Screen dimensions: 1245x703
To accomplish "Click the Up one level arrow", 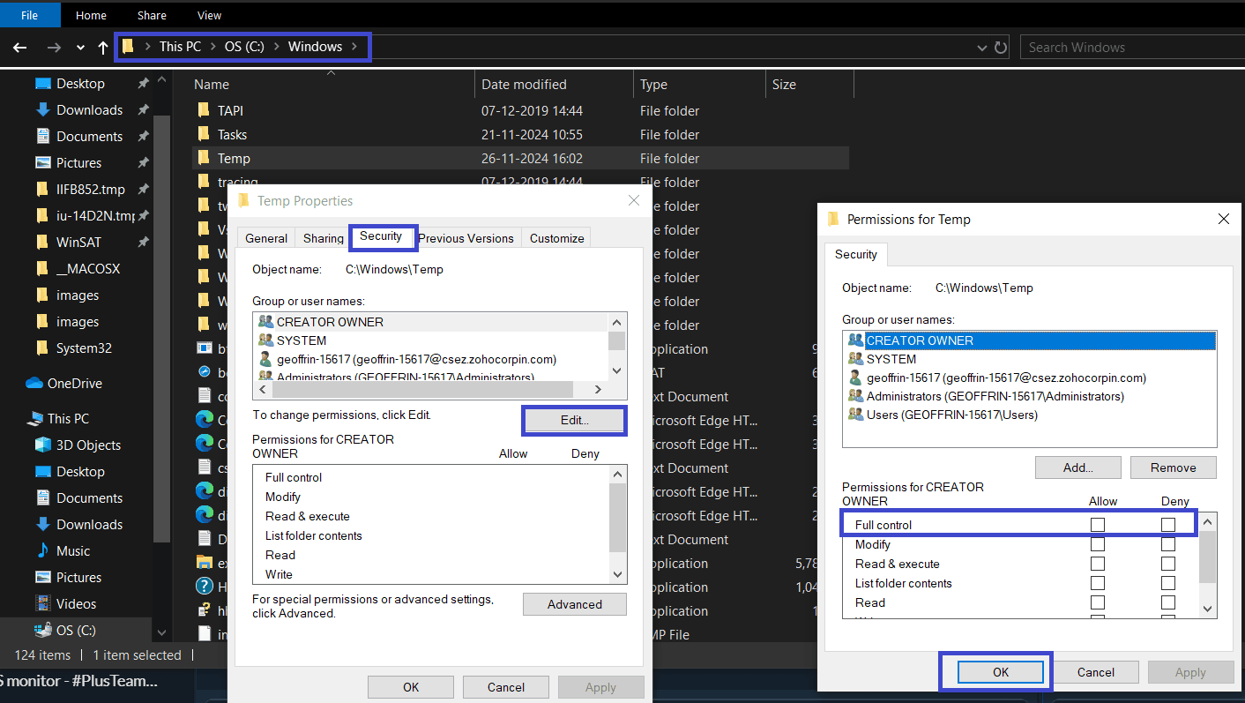I will 103,48.
